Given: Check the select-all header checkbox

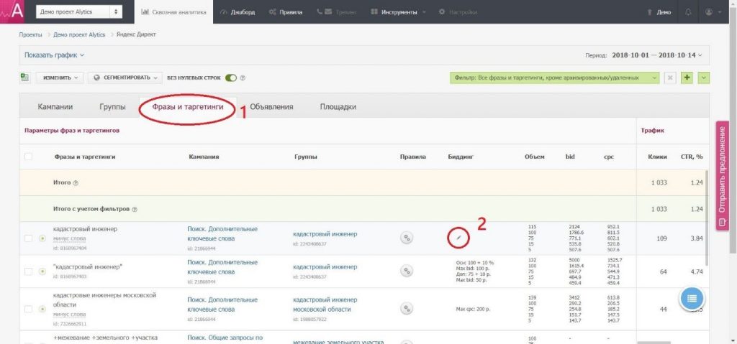Looking at the screenshot, I should click(28, 157).
